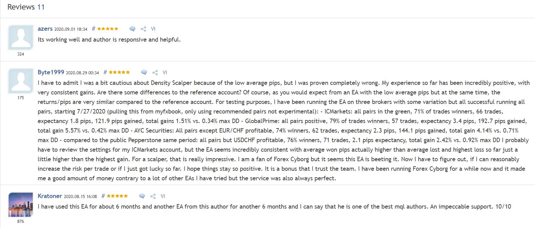The image size is (535, 228).
Task: Click the share icon on Byte1999's review
Action: (x=155, y=73)
